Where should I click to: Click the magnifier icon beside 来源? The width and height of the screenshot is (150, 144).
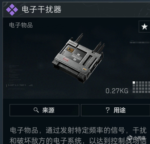point(36,110)
